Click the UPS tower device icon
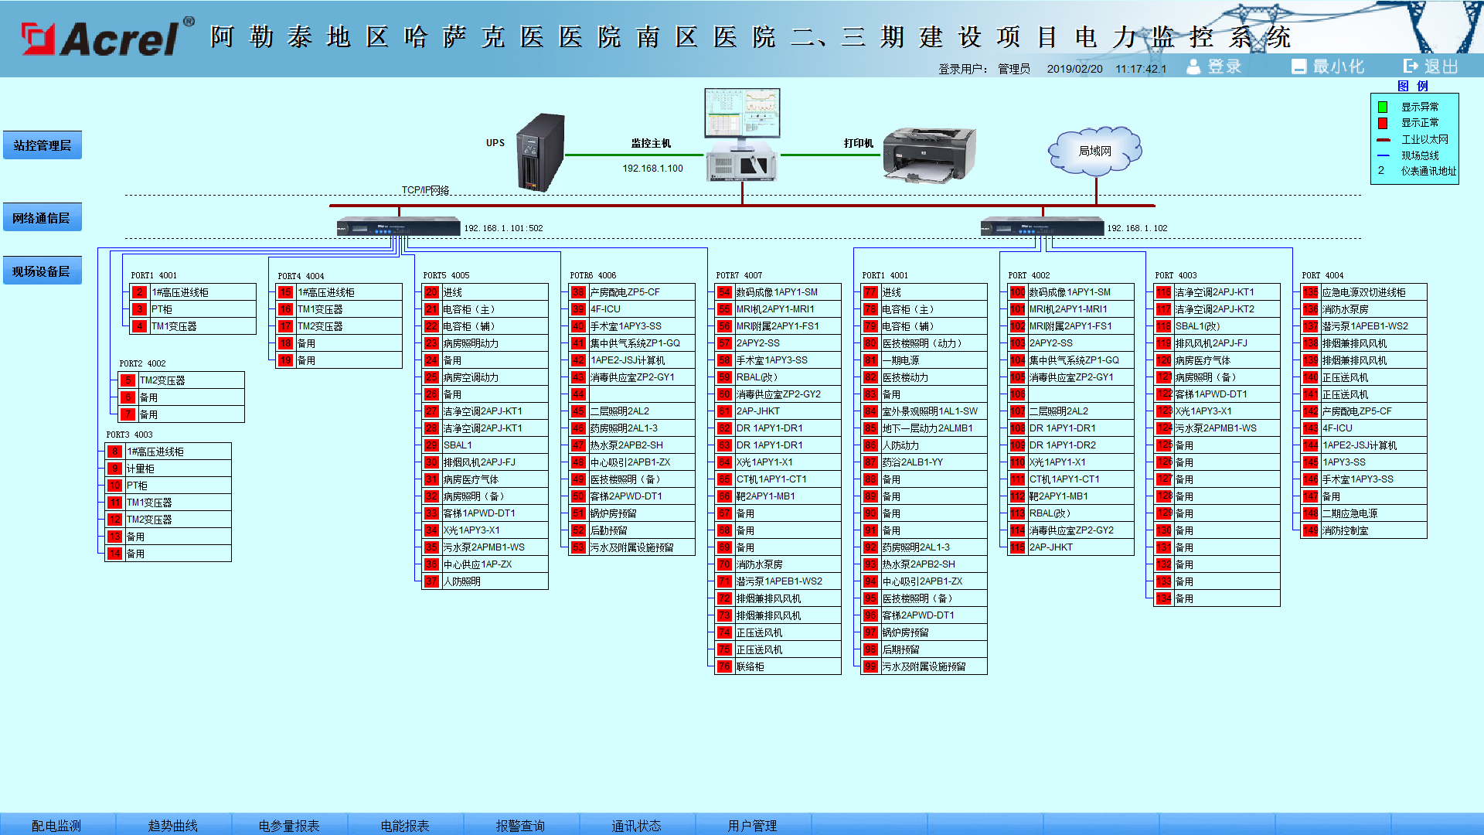The width and height of the screenshot is (1484, 835). 541,152
